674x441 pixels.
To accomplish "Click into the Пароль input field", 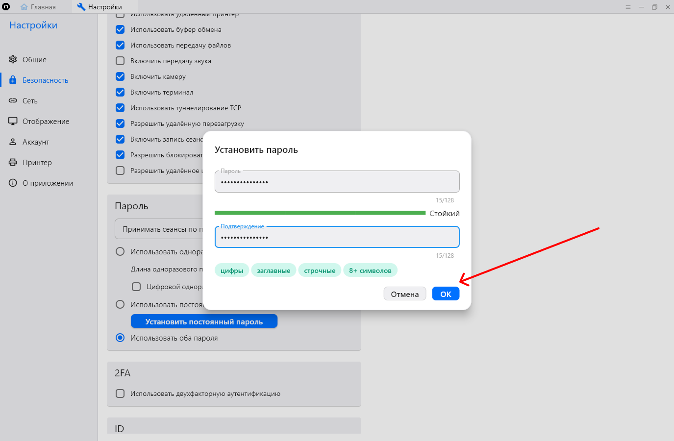I will [337, 182].
